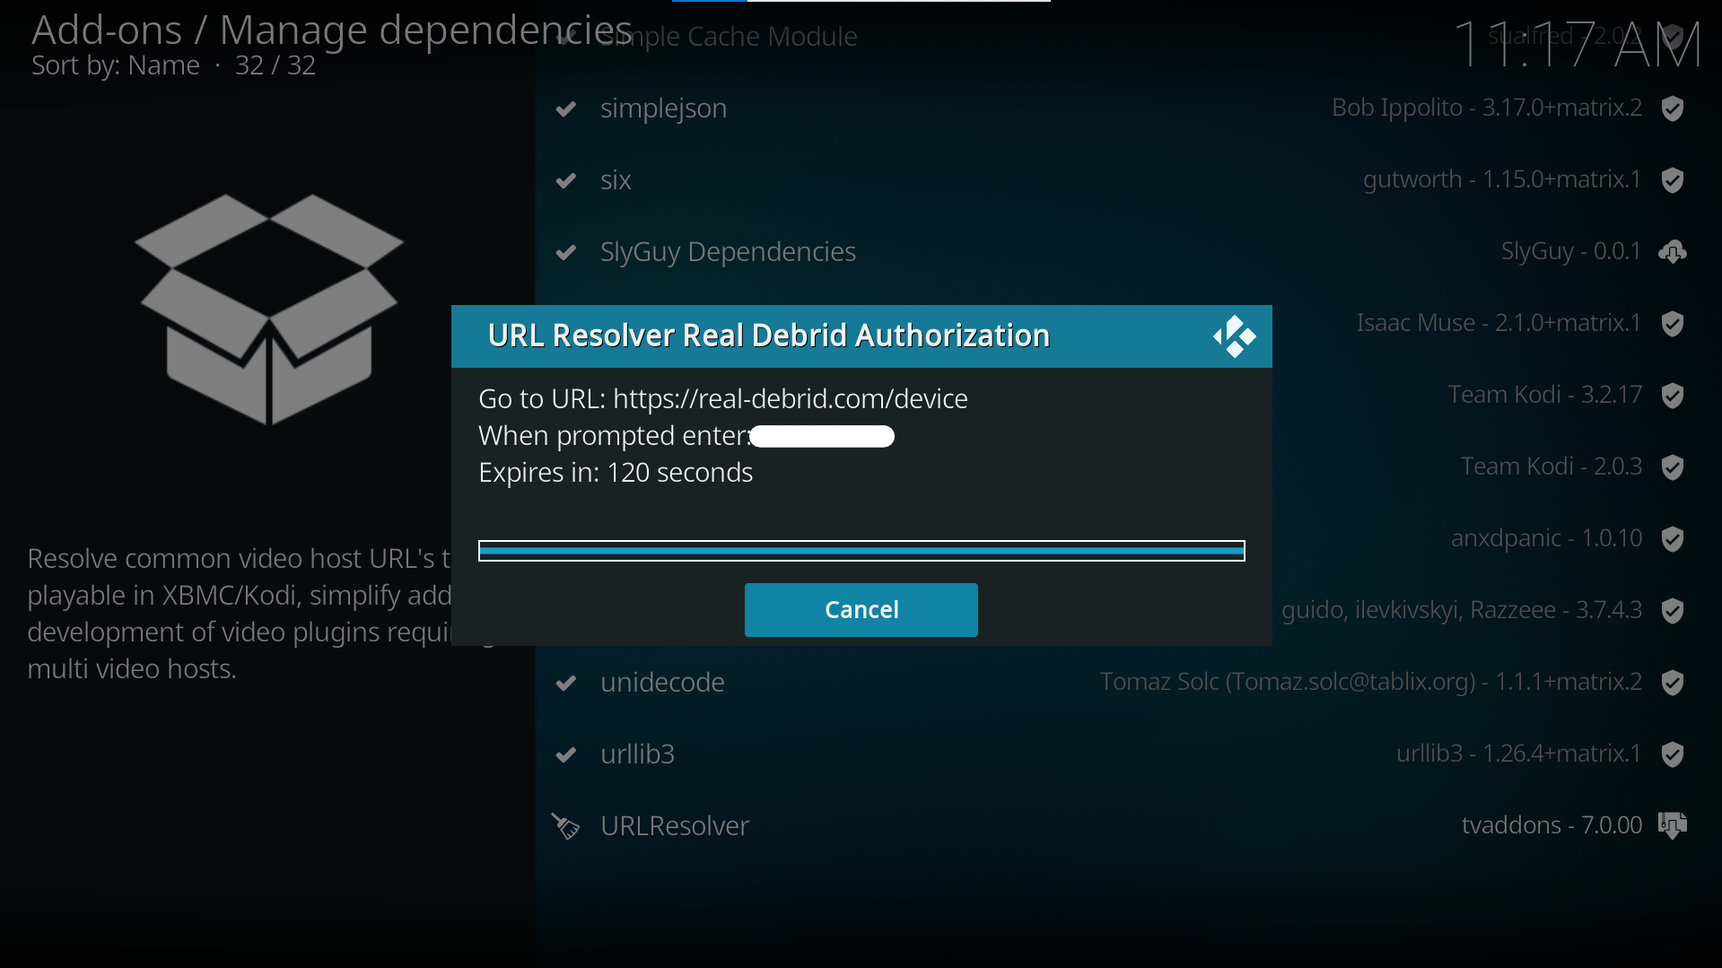
Task: Click shield badge beside anxdpanic 1.0.10
Action: (x=1673, y=538)
